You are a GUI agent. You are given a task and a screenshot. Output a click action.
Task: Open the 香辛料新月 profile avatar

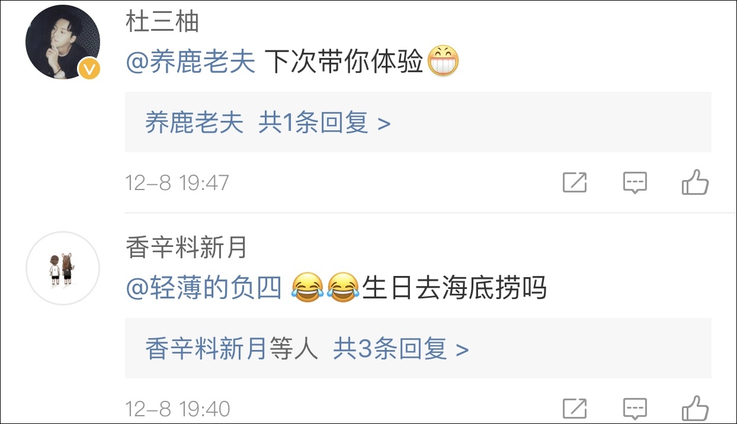[63, 268]
